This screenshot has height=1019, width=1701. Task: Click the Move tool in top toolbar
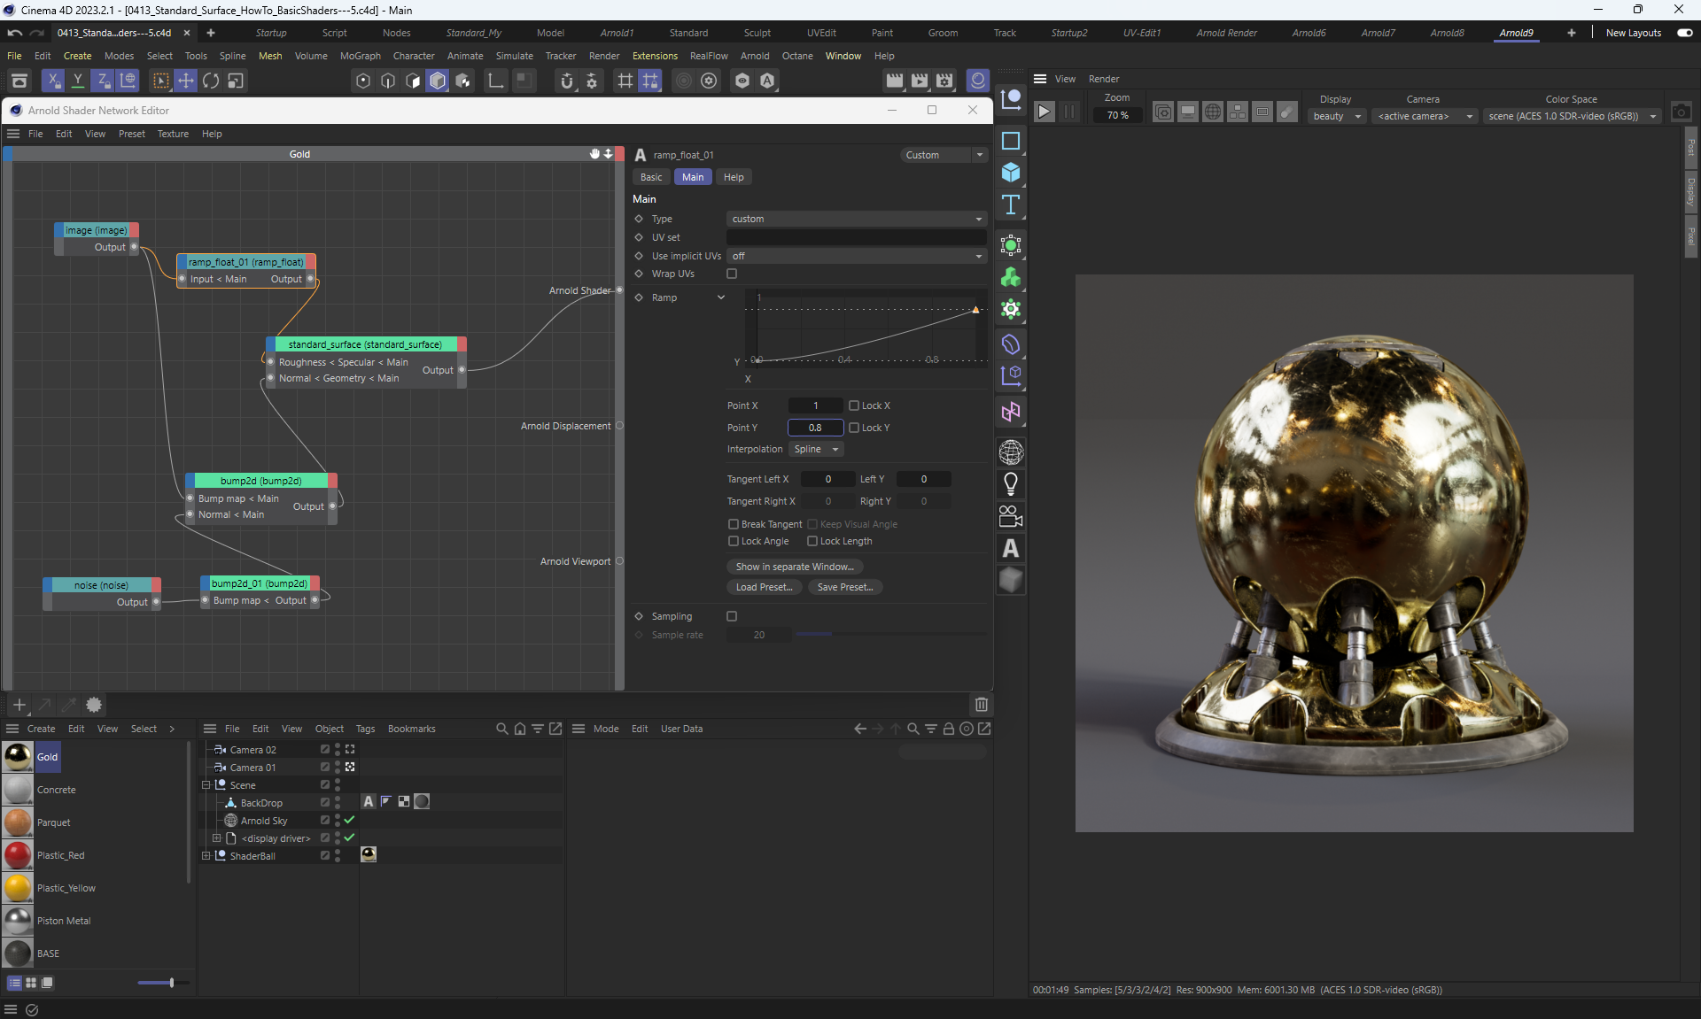pyautogui.click(x=186, y=81)
